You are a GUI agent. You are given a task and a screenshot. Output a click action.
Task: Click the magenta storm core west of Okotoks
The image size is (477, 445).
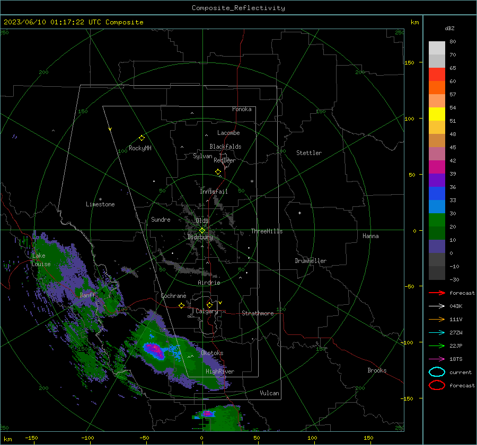[155, 350]
